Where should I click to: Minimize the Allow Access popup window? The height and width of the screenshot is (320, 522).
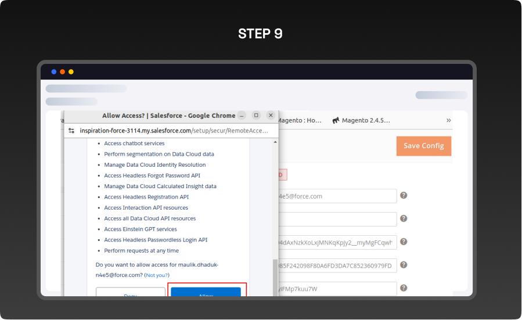242,116
